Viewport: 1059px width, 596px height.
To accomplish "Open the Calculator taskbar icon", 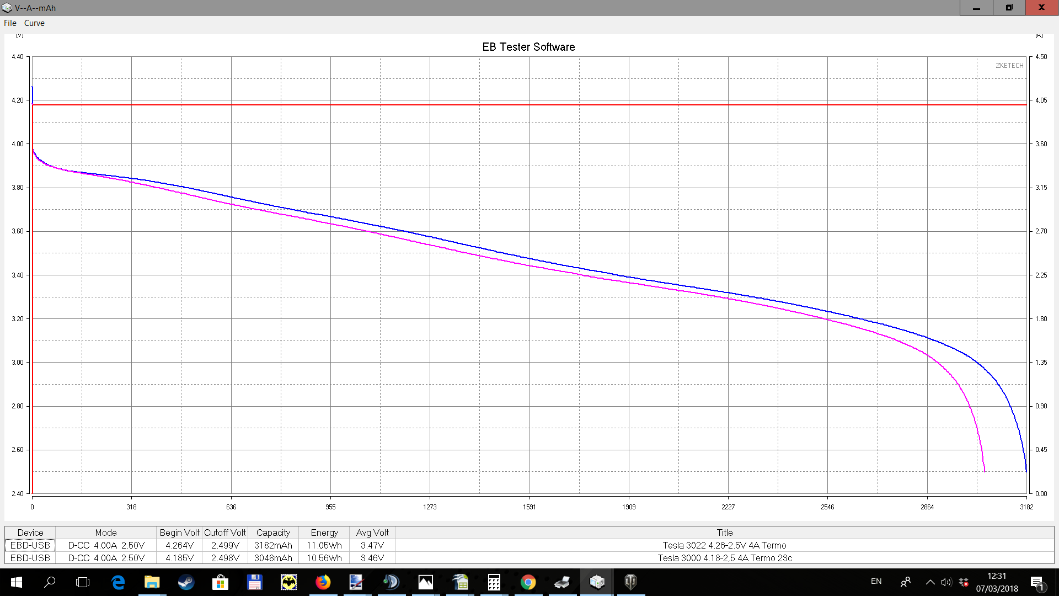I will click(494, 582).
